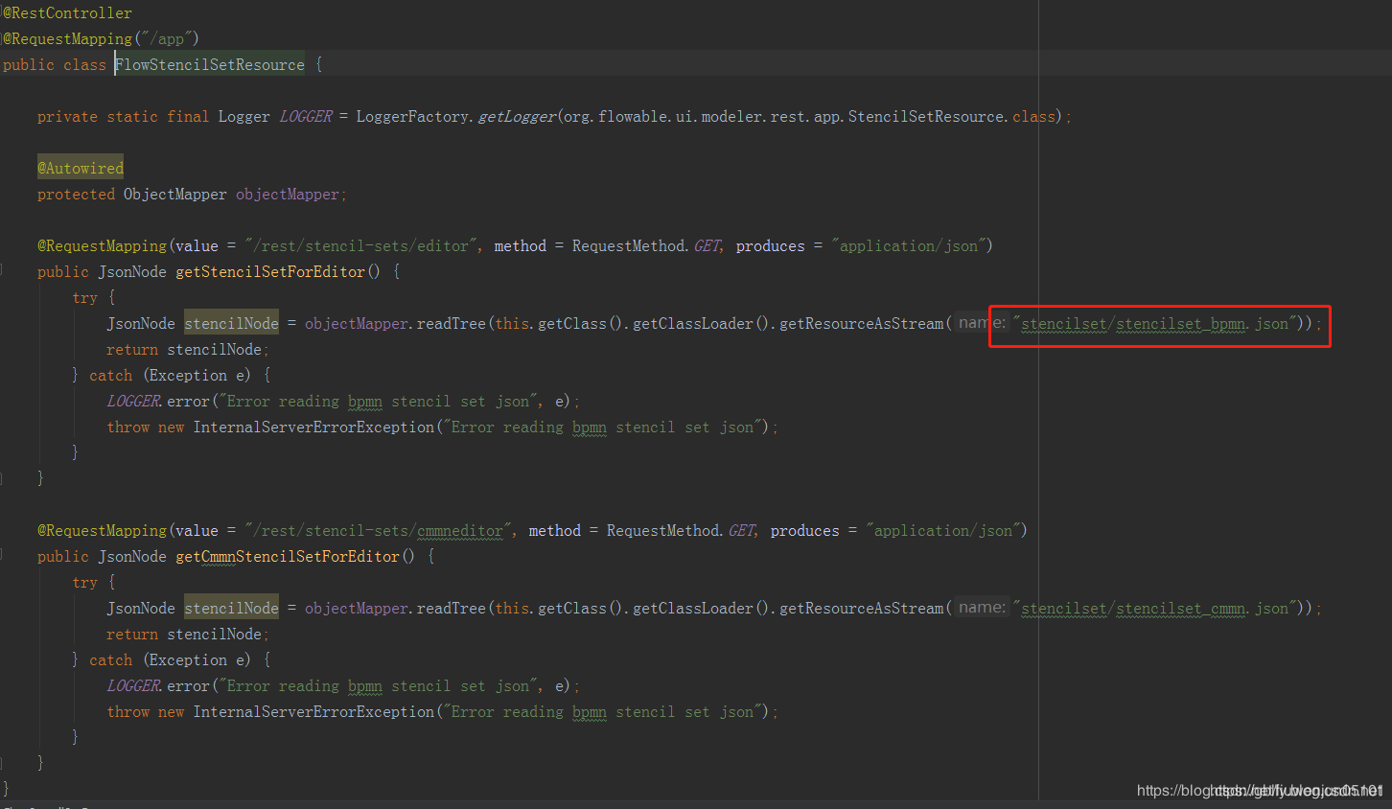The height and width of the screenshot is (809, 1392).
Task: Click the "stencilset/stencilset_bpmn.json" resource string
Action: (x=1155, y=323)
